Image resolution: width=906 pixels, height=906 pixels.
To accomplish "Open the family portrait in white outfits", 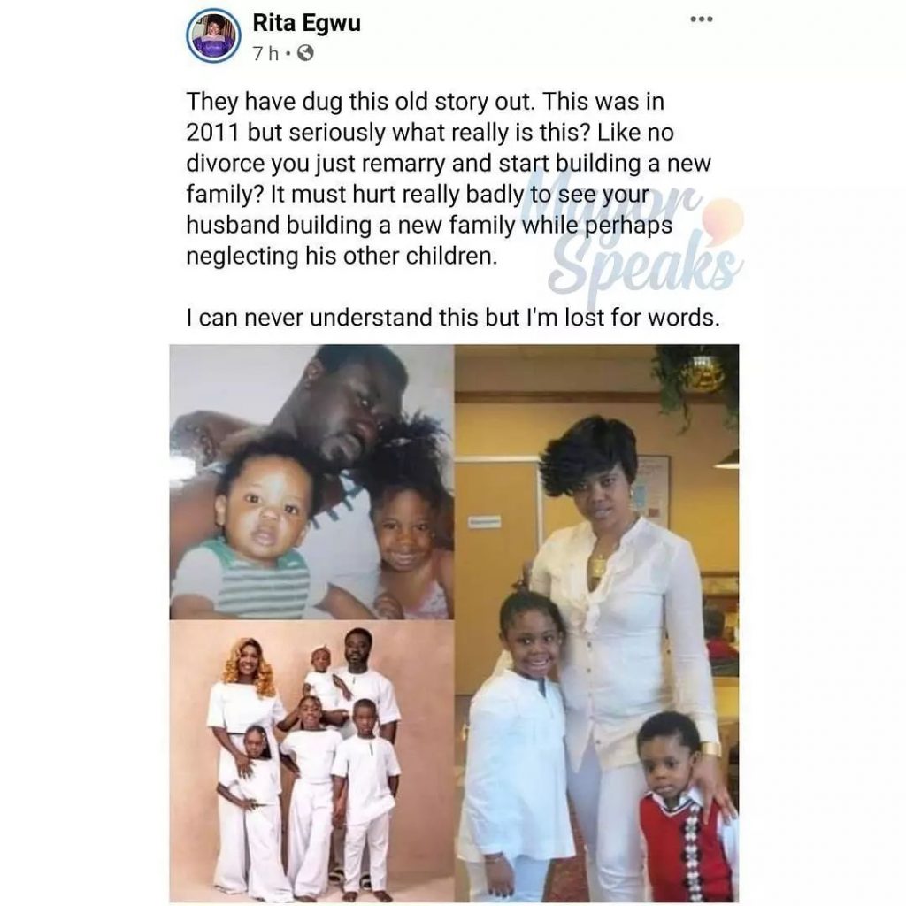I will (311, 761).
